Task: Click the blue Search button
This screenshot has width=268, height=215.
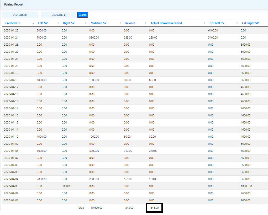Action: click(x=83, y=15)
